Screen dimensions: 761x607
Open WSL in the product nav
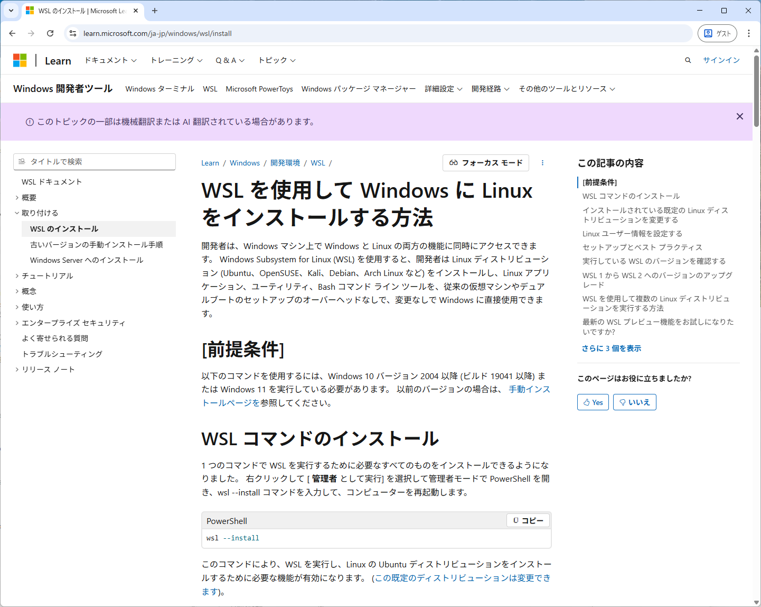coord(210,89)
